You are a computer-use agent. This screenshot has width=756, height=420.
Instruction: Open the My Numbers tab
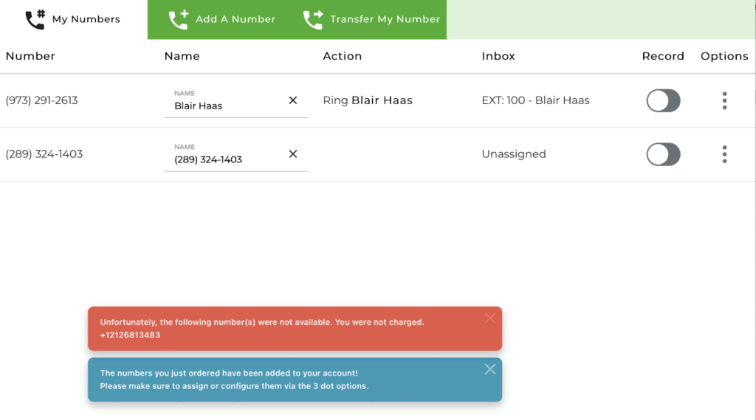(73, 19)
